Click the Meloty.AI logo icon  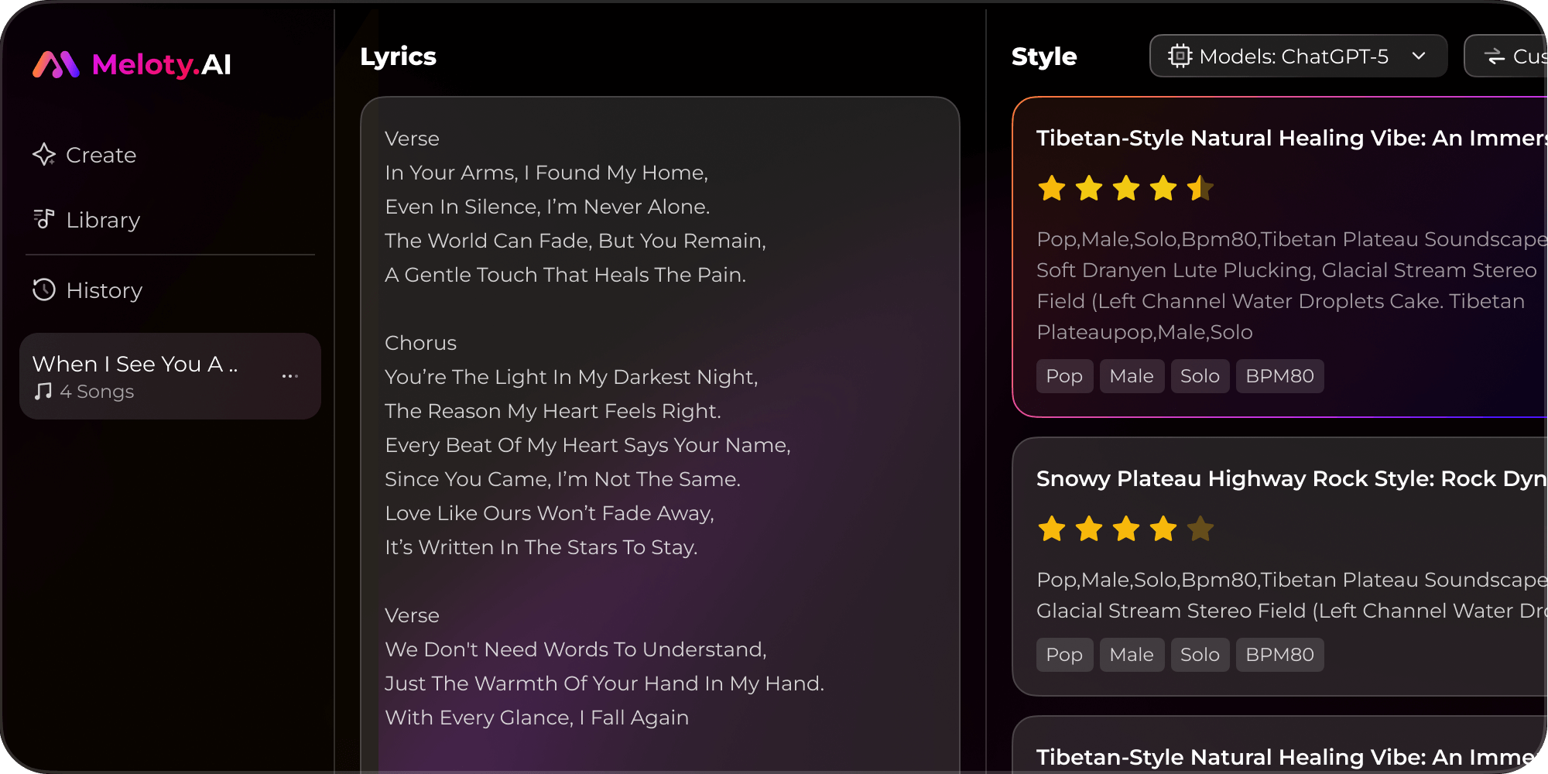(x=56, y=65)
